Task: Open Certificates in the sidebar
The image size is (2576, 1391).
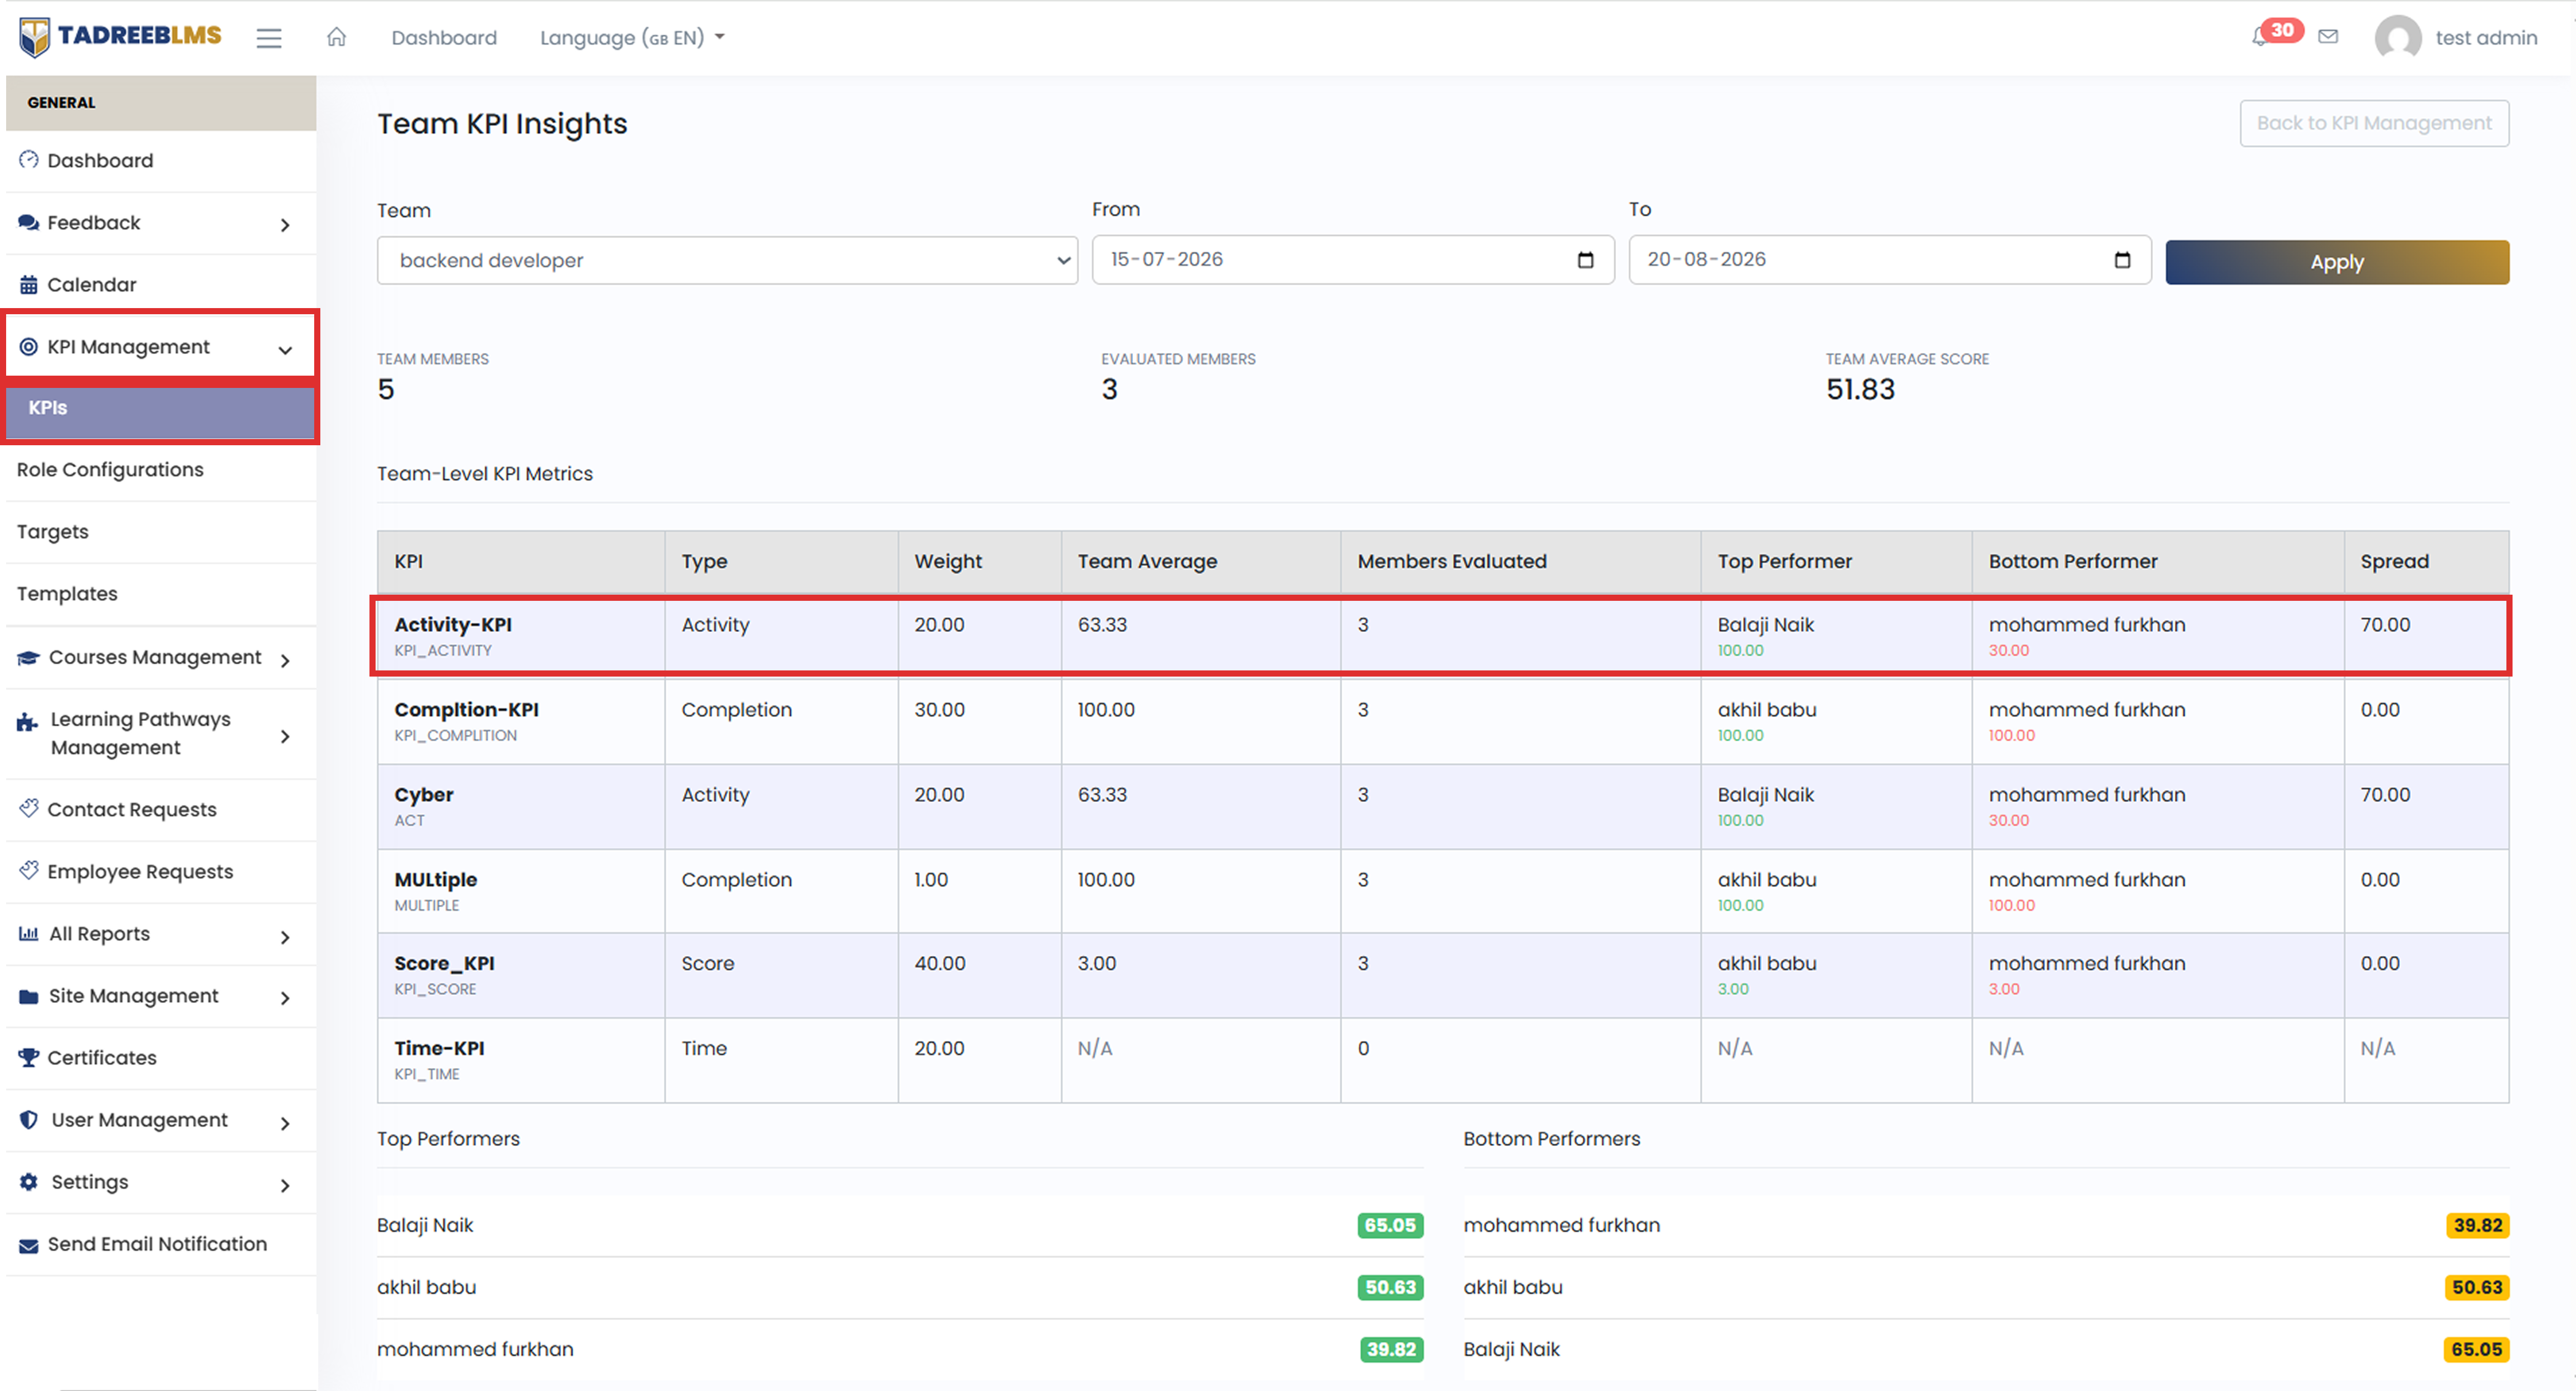Action: 102,1057
